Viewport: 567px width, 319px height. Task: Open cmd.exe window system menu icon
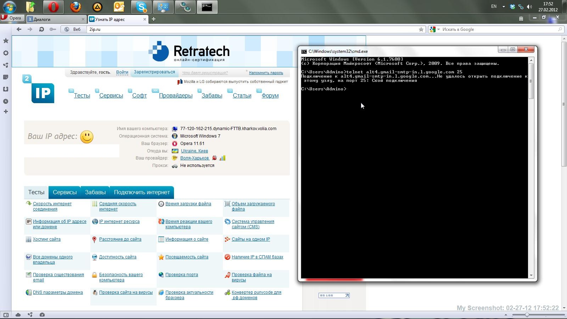304,51
